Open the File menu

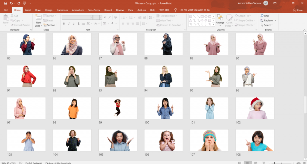6,10
